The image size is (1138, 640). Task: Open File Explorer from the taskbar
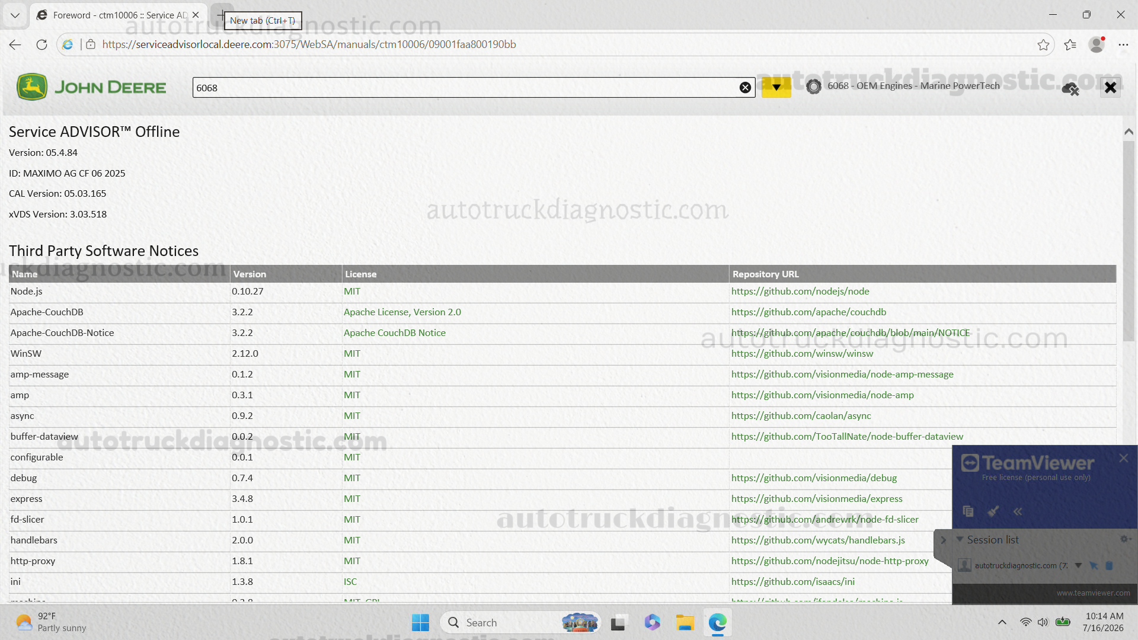click(x=685, y=623)
